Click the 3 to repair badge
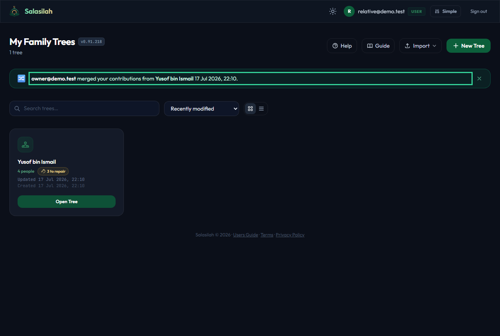The image size is (500, 336). point(53,171)
